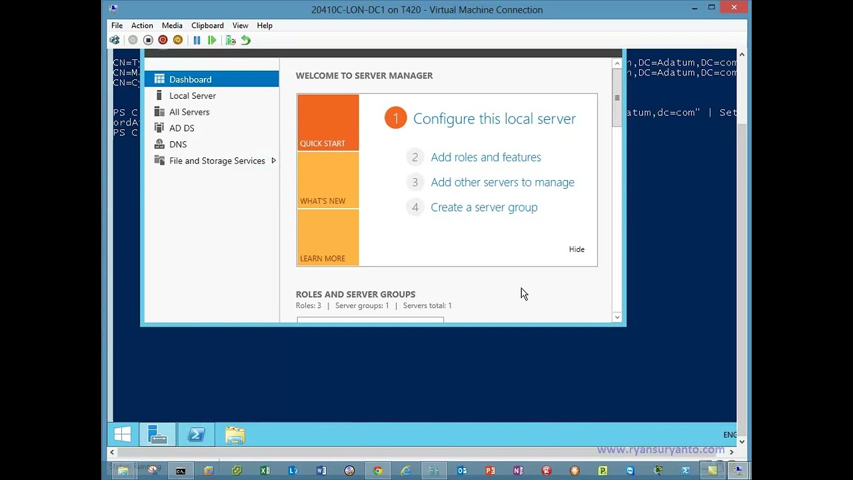Send Ctrl+Alt+Delete via toolbar icon
This screenshot has height=480, width=853.
tap(115, 40)
